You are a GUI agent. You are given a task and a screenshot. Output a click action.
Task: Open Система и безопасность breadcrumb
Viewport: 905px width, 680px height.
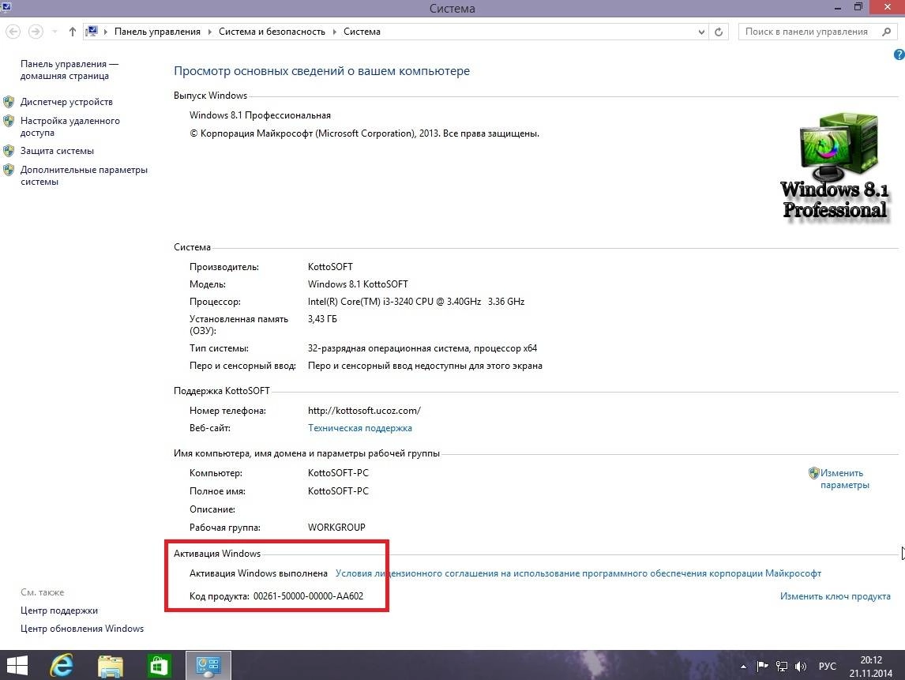pyautogui.click(x=272, y=32)
